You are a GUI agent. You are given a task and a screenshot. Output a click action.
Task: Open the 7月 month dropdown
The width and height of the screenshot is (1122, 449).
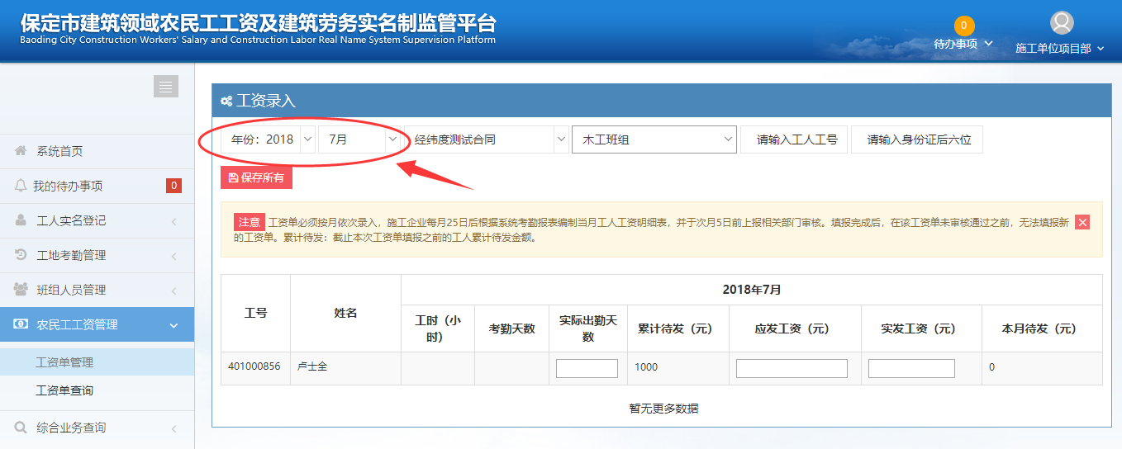click(x=360, y=139)
